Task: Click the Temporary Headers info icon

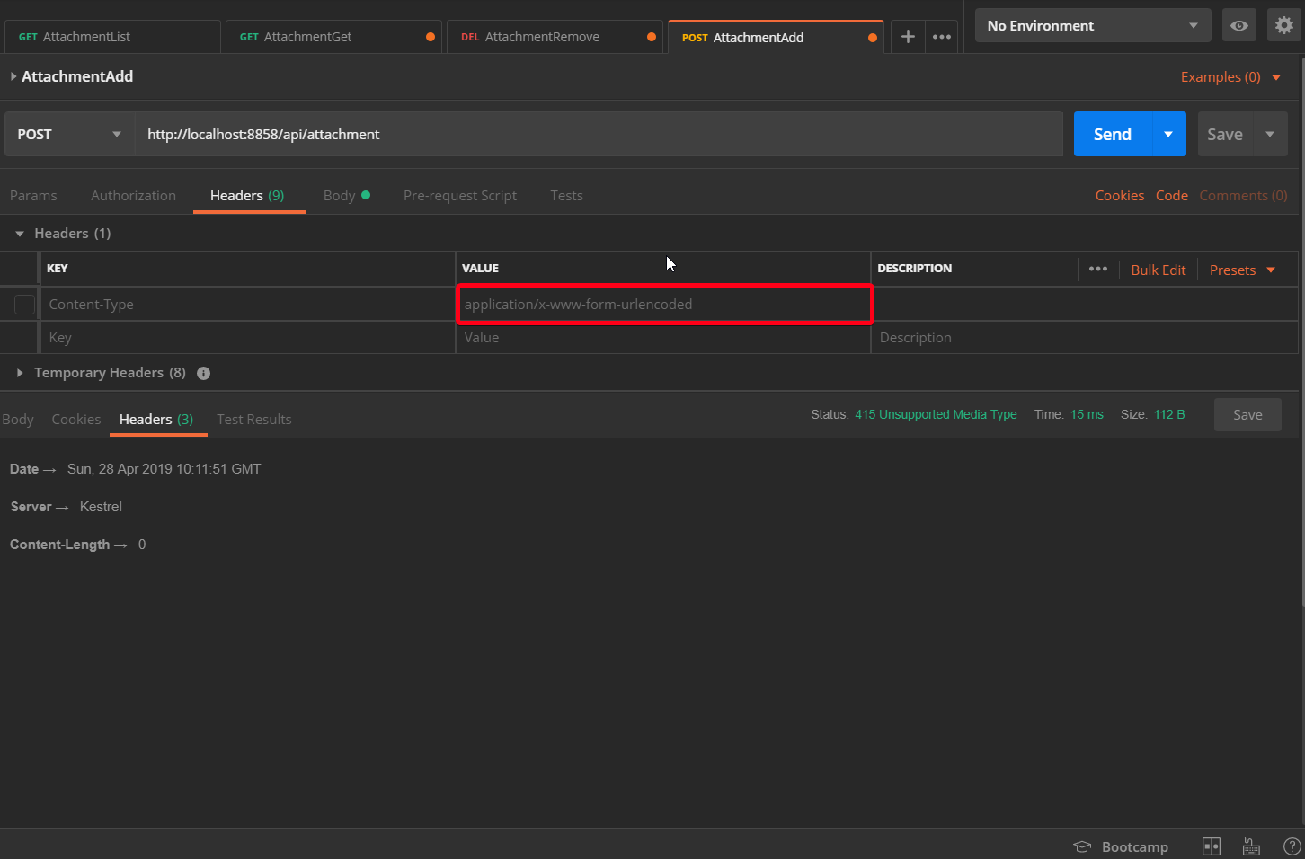Action: click(x=204, y=373)
